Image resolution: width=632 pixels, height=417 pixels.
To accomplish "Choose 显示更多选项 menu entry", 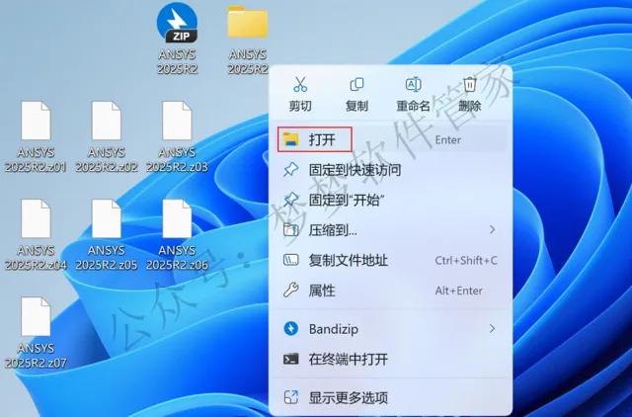I will pos(390,397).
